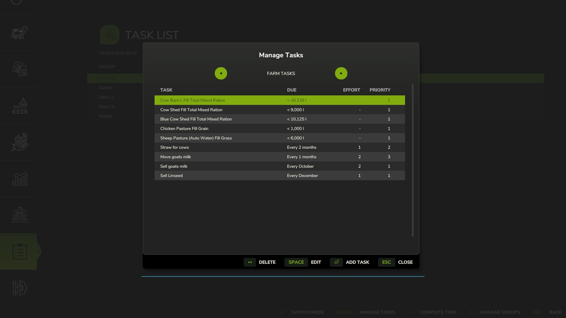The image size is (566, 318).
Task: Select the Sell goats milk task row
Action: point(248,166)
